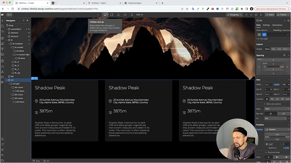Screen dimensions: 291x163
Task: Open the M3 element more options dots
Action: click(x=285, y=21)
